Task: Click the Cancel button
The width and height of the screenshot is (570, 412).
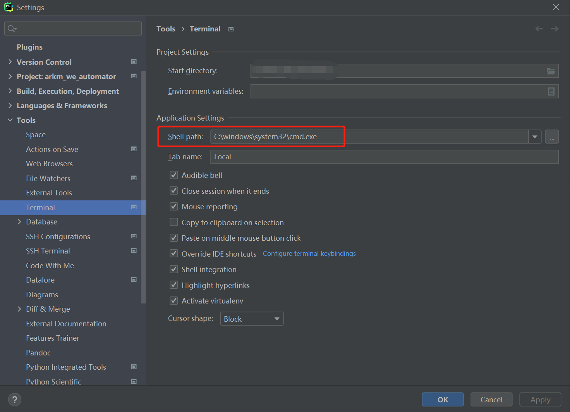Action: click(491, 400)
